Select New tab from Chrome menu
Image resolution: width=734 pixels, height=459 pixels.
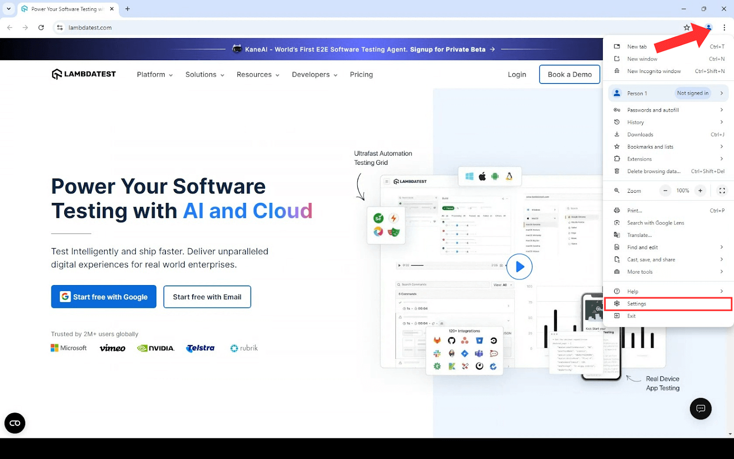pyautogui.click(x=668, y=46)
